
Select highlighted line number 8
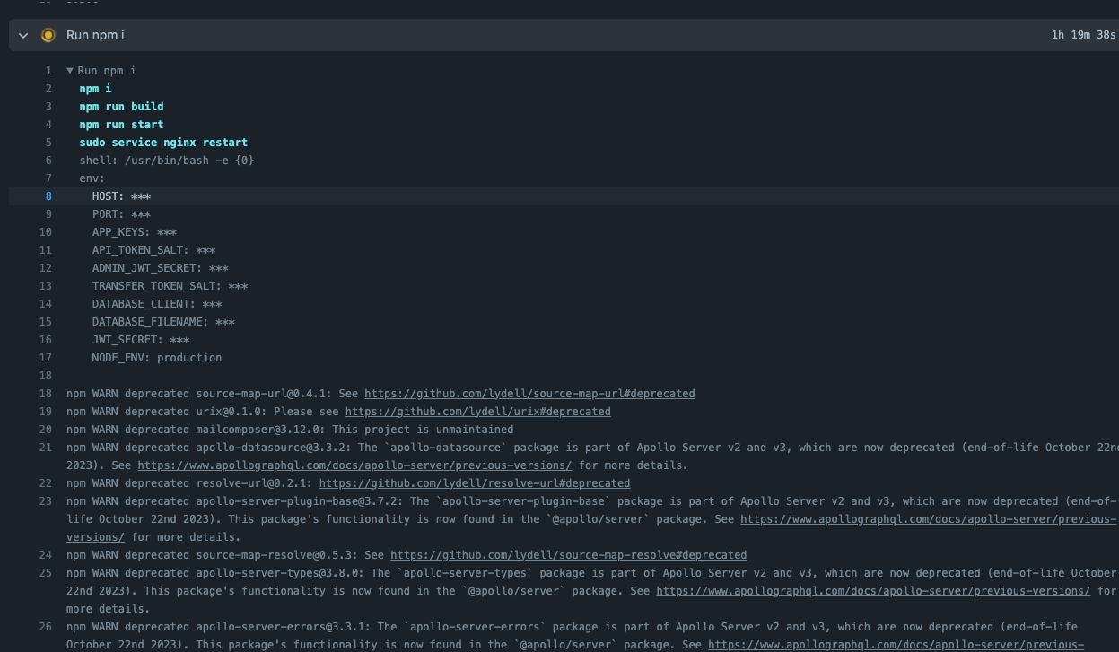coord(48,196)
